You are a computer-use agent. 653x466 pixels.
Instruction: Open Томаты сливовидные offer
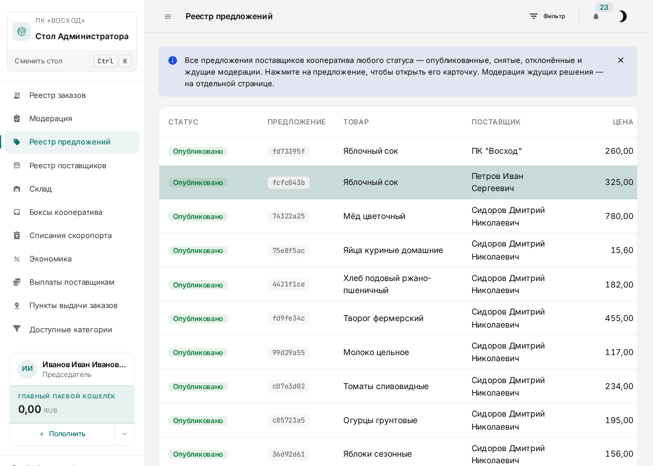(398, 386)
